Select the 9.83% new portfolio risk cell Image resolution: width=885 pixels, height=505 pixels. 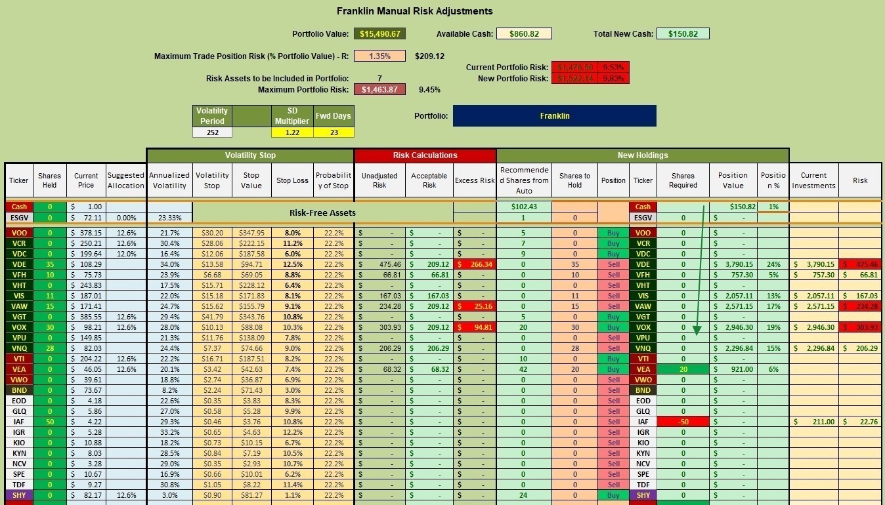click(613, 78)
